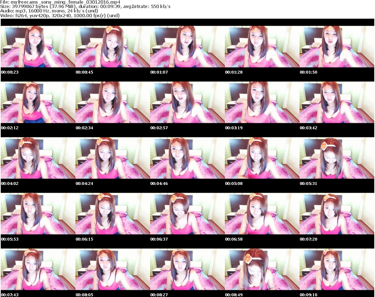Select the thumbnail frame stamped 00:04:02
Screen dimensions: 375x297
pyautogui.click(x=38, y=158)
